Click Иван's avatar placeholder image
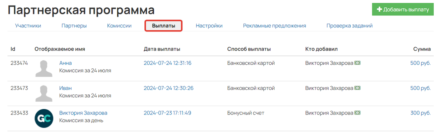Viewport: 440px width, 132px height. tap(44, 93)
